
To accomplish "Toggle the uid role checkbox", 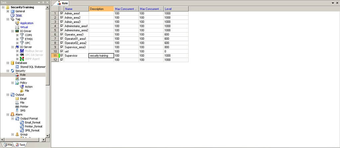I will click(x=62, y=51).
